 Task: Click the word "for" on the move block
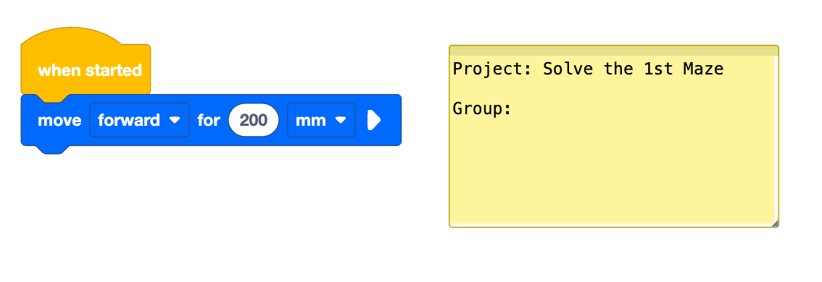coord(209,120)
